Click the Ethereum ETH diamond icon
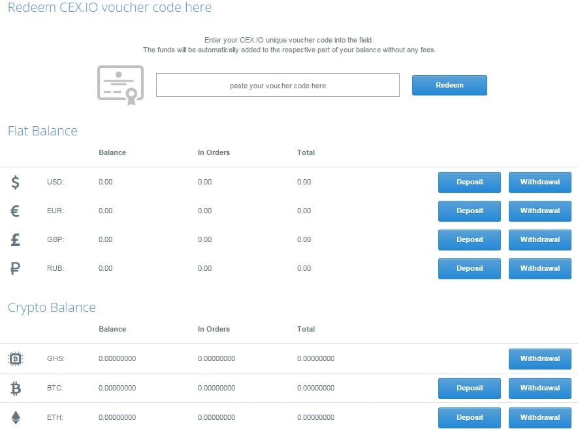The height and width of the screenshot is (431, 578). [x=16, y=417]
